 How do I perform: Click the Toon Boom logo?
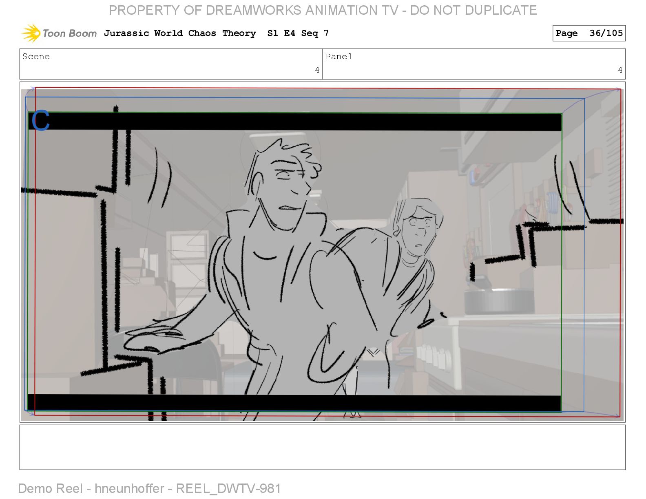[59, 33]
